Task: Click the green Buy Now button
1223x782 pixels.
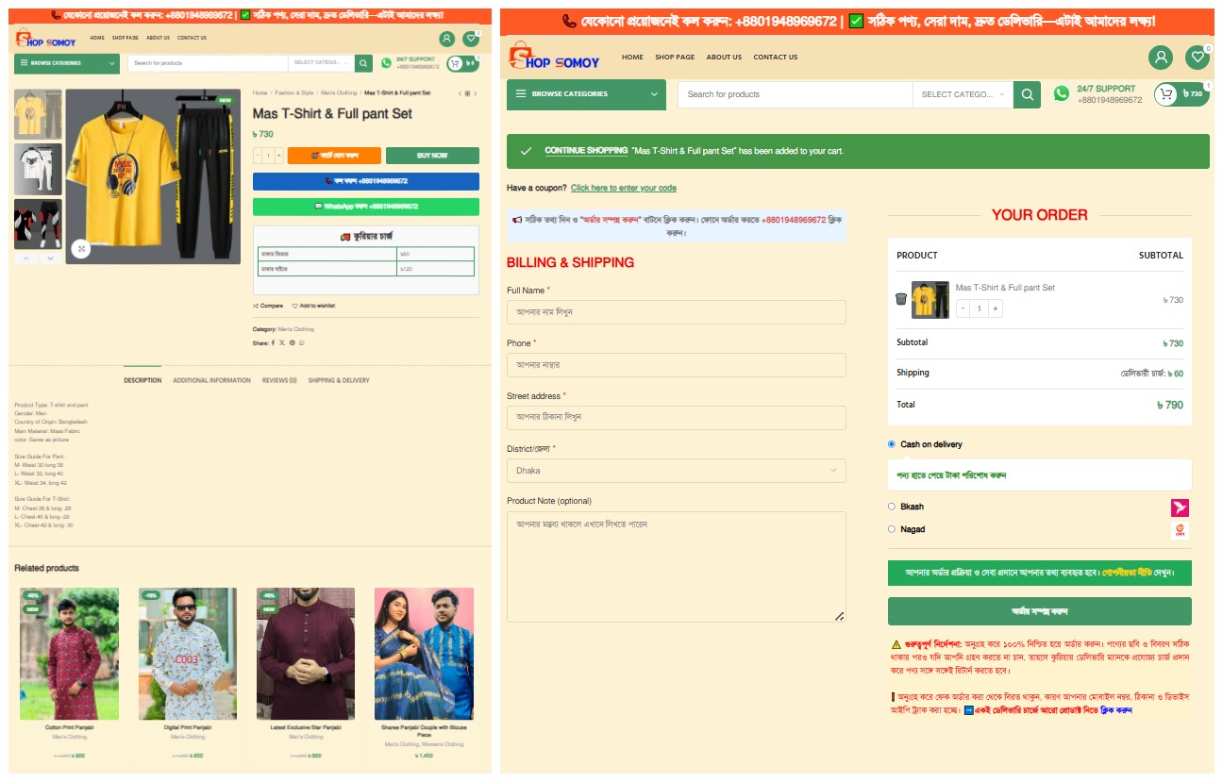Action: tap(432, 156)
